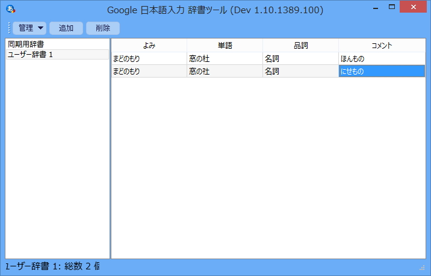Sort by the 品詞 column header

click(301, 46)
